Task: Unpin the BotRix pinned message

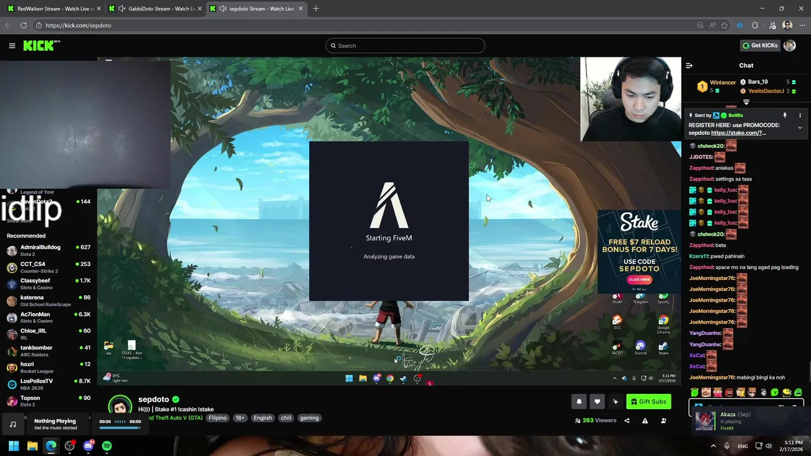Action: point(784,115)
